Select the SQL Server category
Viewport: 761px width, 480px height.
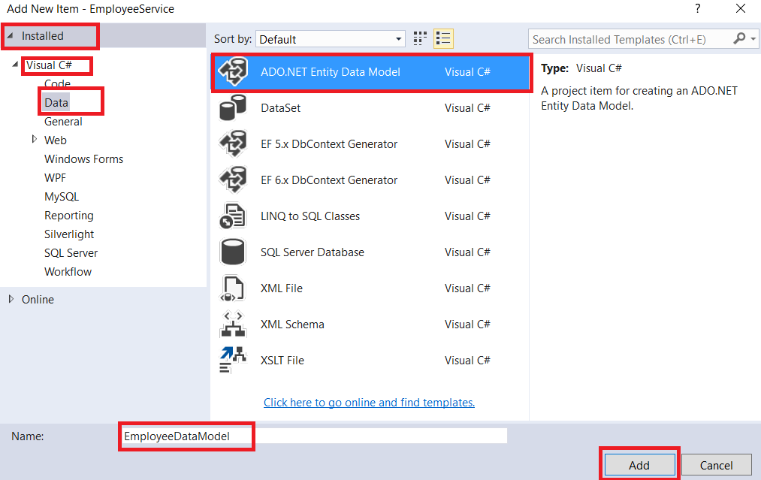(x=71, y=253)
